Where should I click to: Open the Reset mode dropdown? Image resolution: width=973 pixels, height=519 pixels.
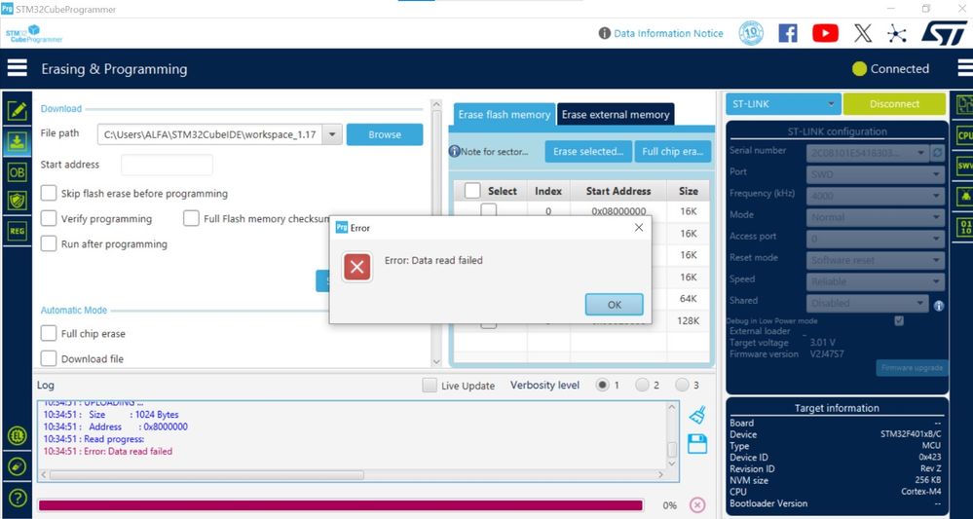[x=876, y=260]
